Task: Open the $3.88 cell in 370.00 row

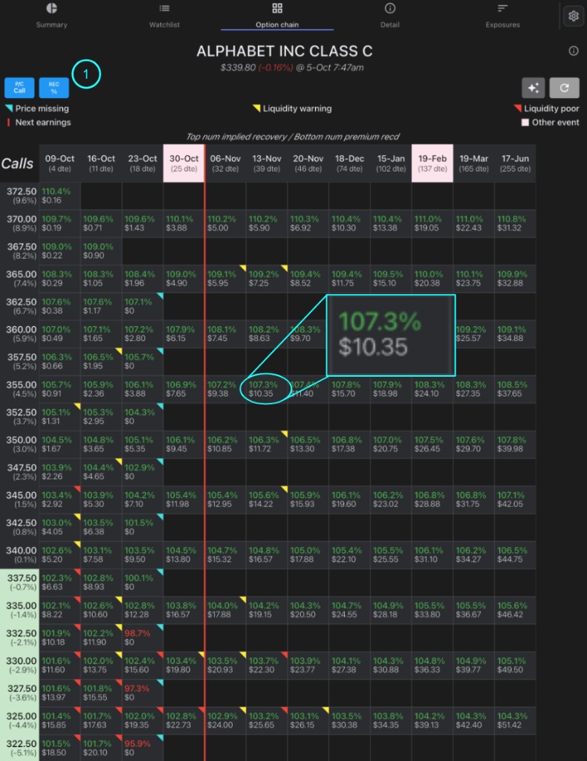Action: click(x=184, y=223)
